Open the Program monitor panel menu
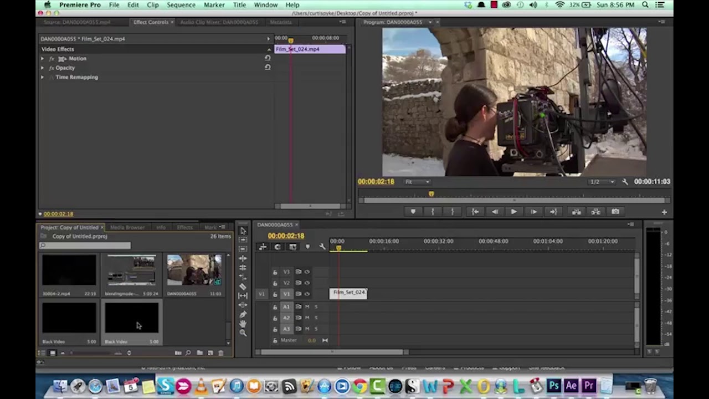Image resolution: width=709 pixels, height=399 pixels. [x=662, y=22]
